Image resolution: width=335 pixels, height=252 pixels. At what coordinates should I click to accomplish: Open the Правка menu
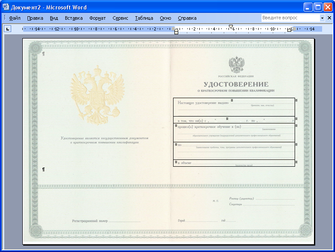pos(35,18)
